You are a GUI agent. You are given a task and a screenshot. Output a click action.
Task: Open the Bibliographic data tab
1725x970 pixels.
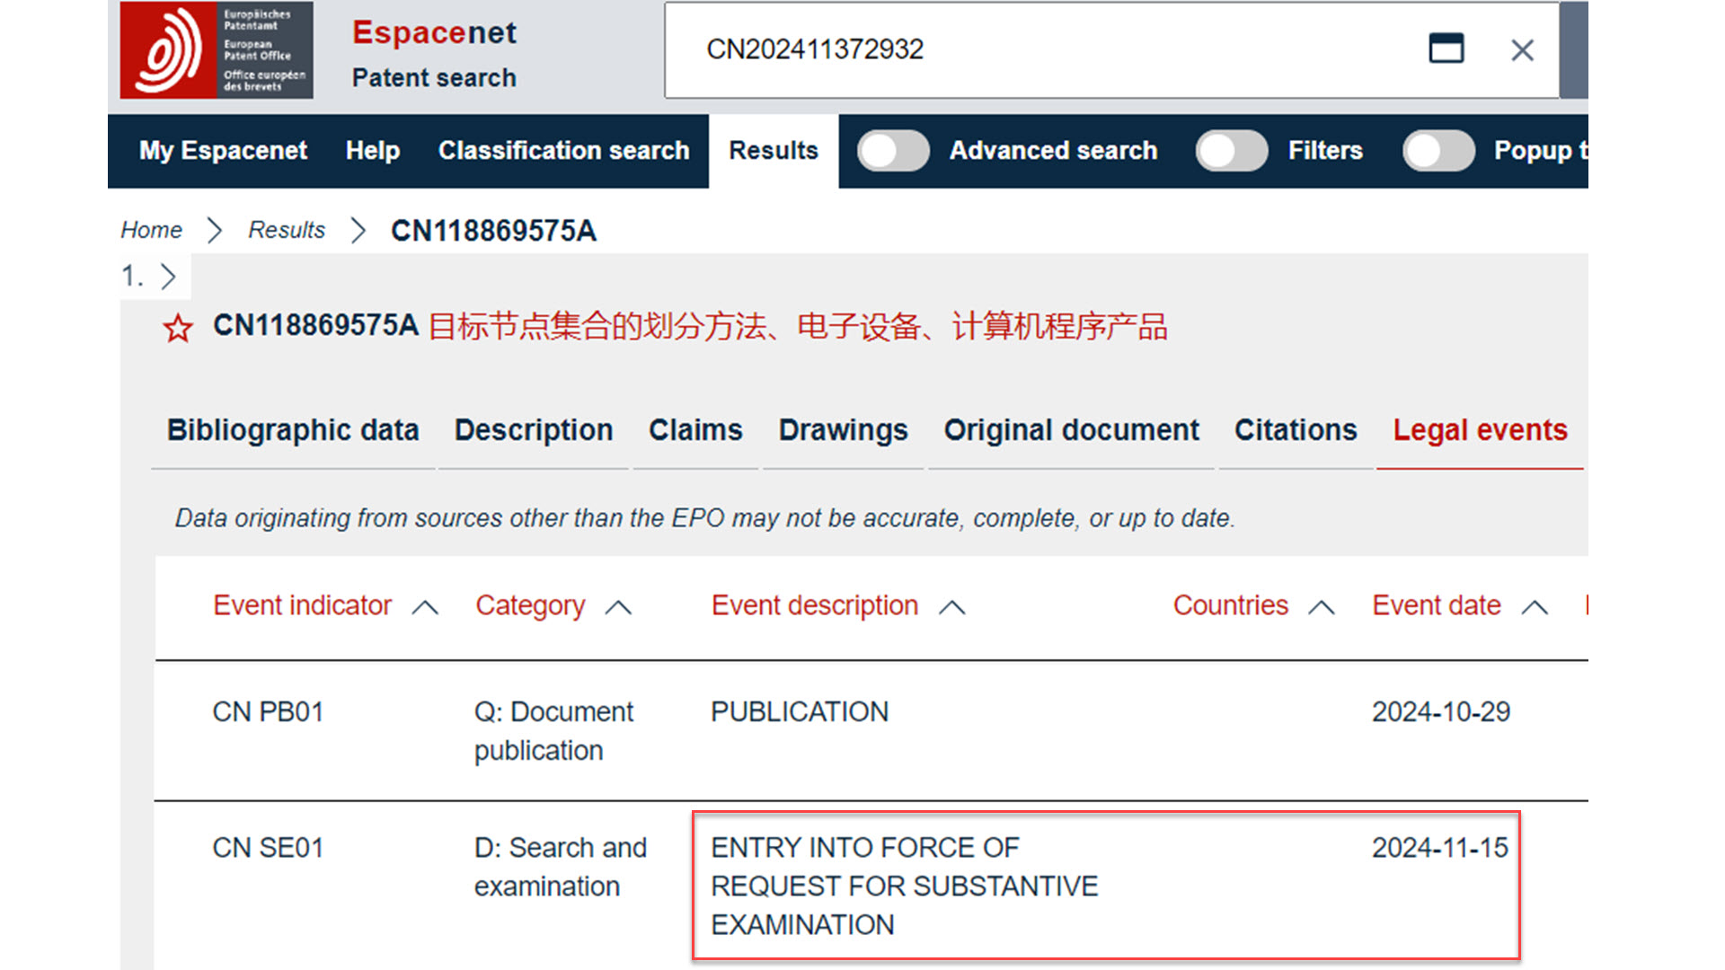(x=293, y=430)
